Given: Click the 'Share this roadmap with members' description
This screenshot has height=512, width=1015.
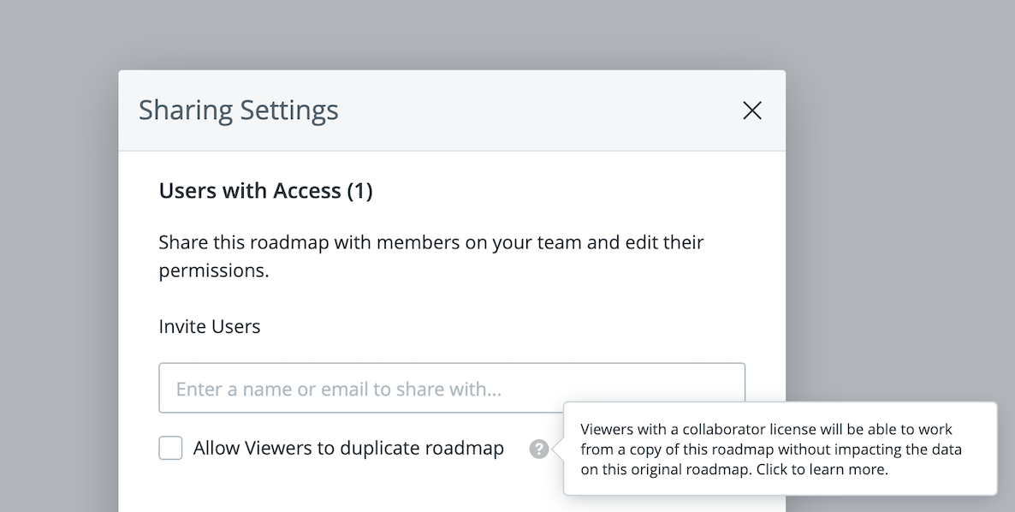Looking at the screenshot, I should click(x=431, y=256).
